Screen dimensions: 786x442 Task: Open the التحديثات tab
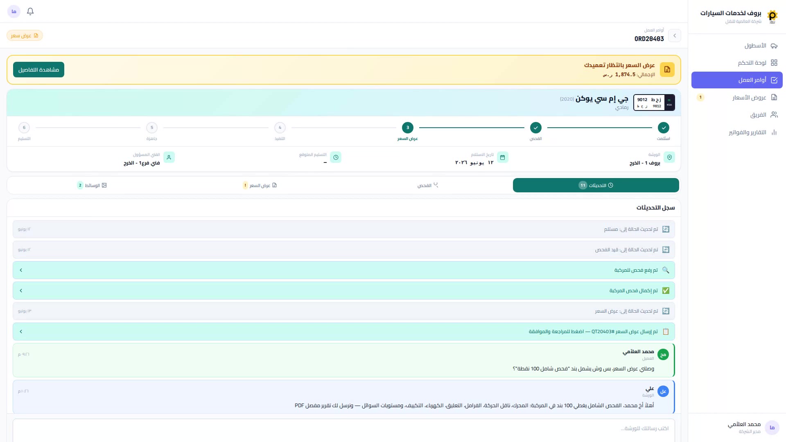(596, 185)
